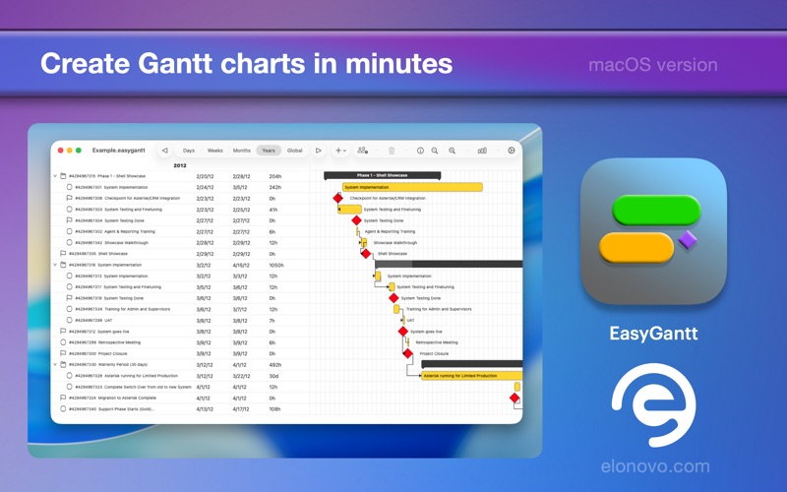Click duration 204h of Phase 1
Screen dimensions: 787x492
tap(275, 176)
